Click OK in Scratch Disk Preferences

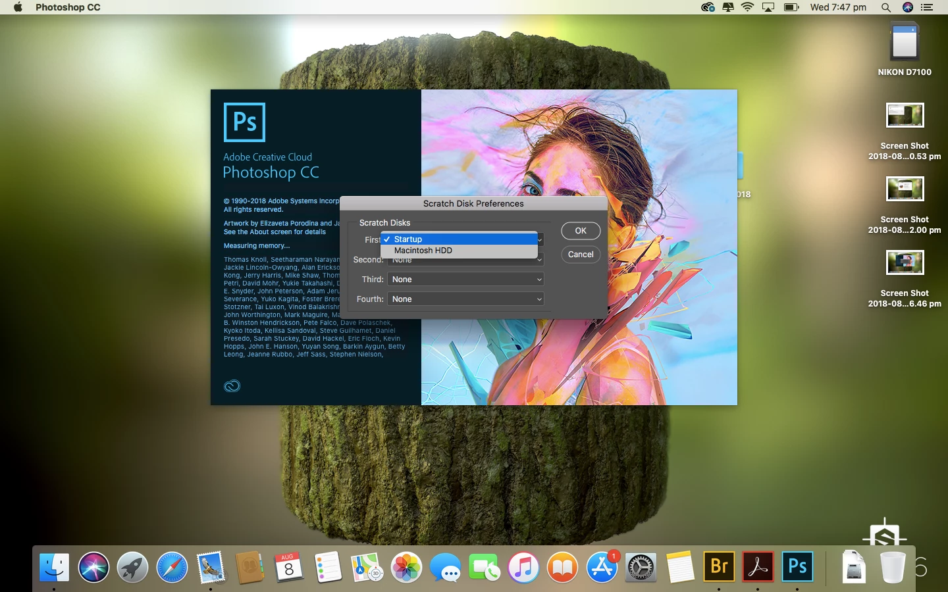click(581, 231)
